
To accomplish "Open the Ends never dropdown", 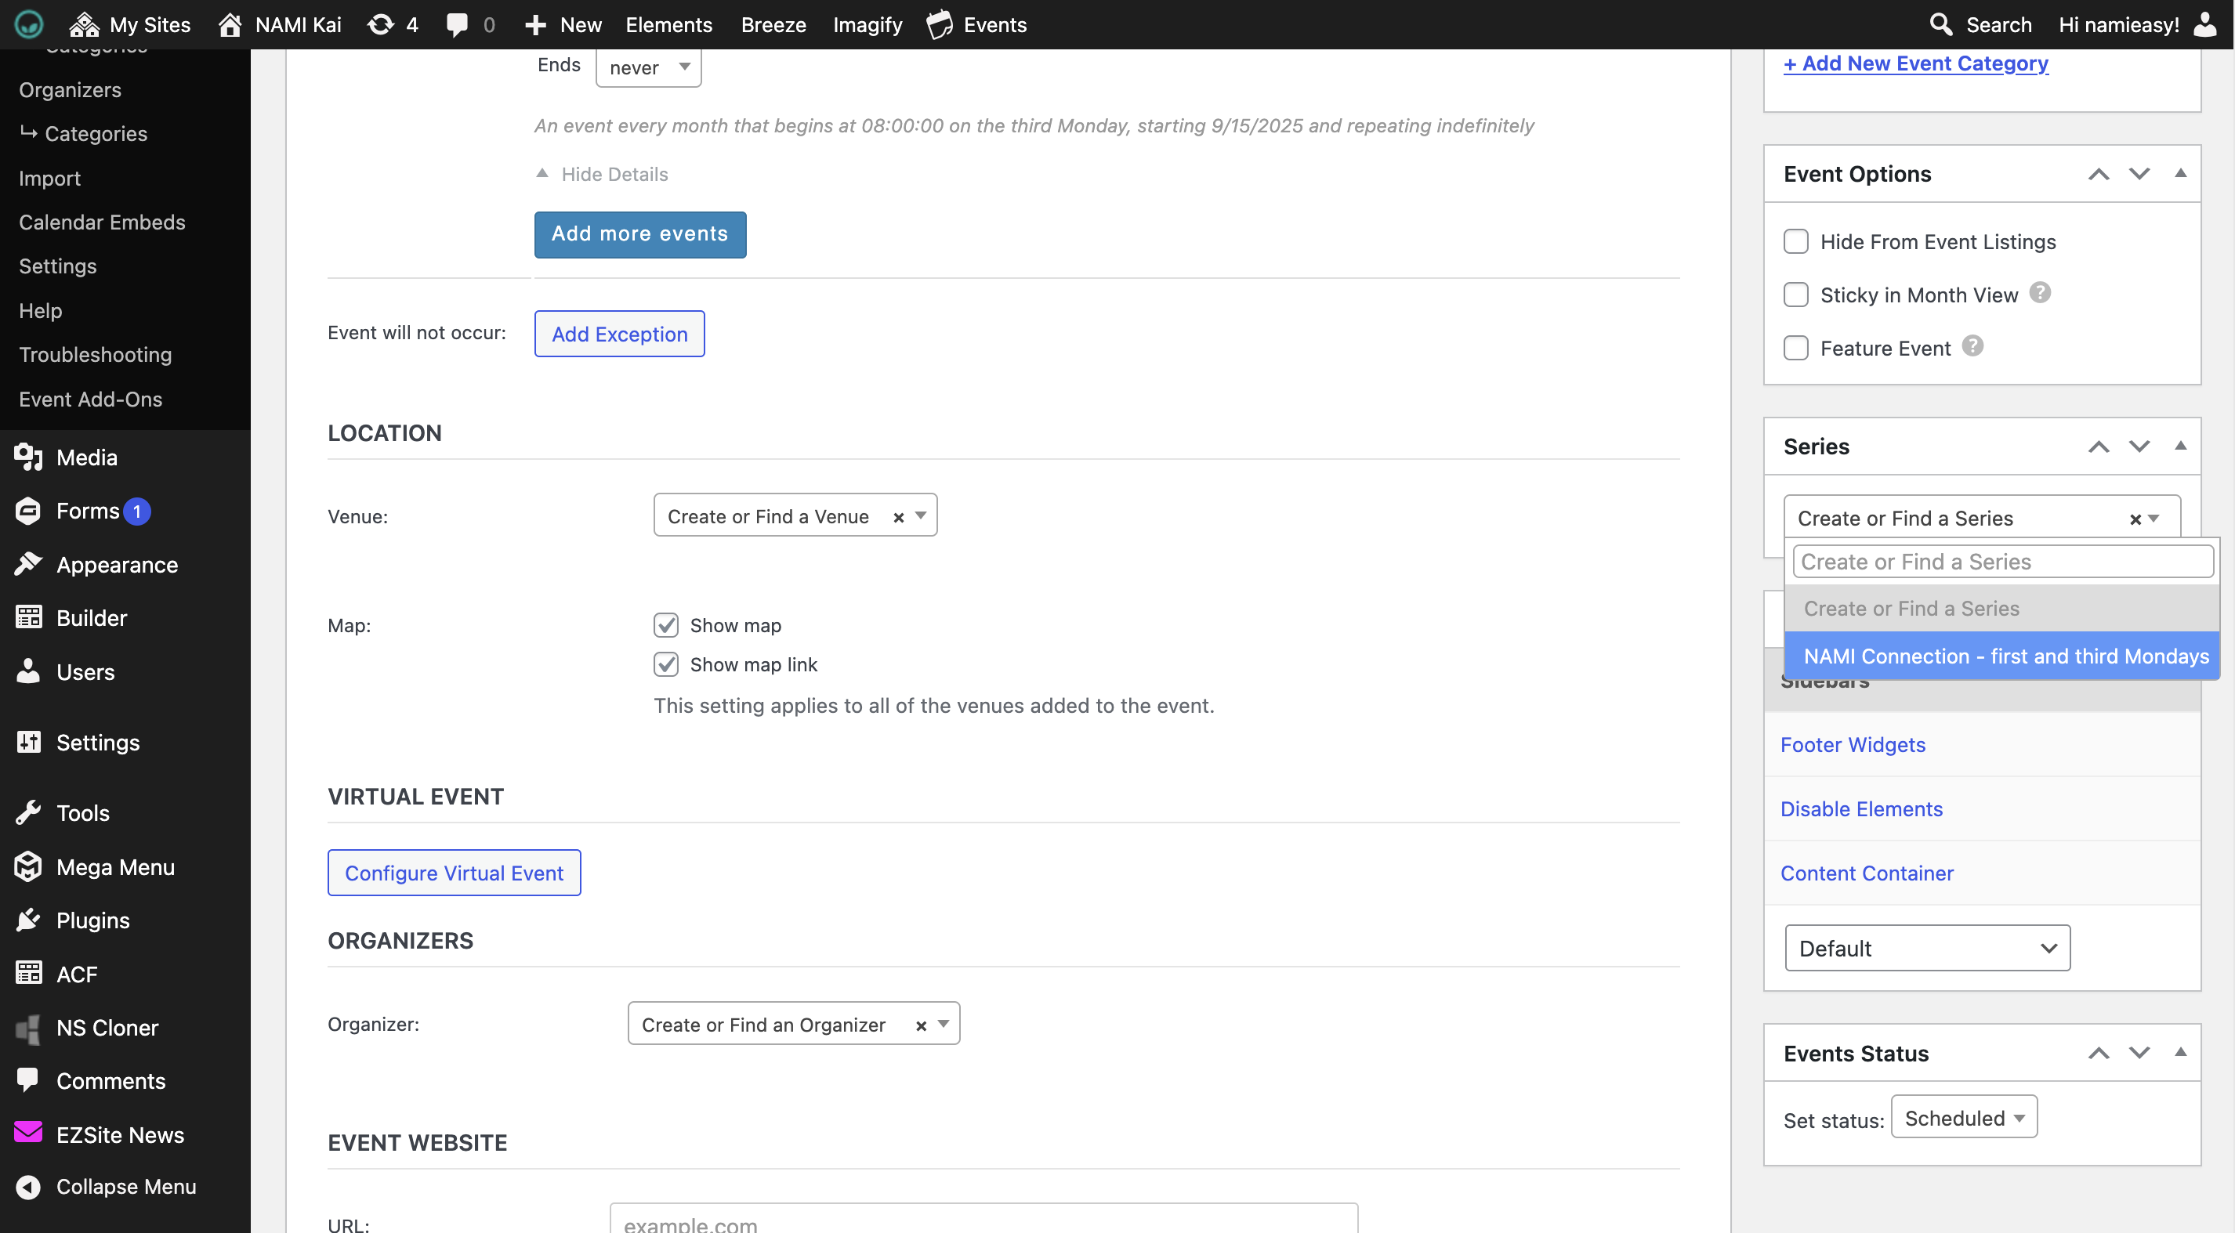I will click(648, 67).
